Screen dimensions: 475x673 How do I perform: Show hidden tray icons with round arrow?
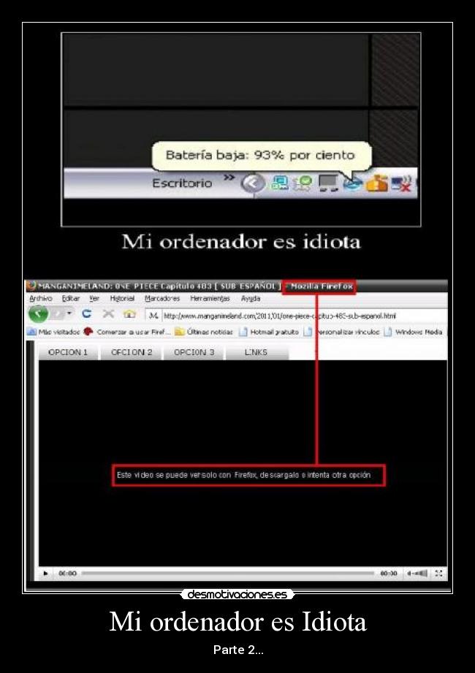253,183
